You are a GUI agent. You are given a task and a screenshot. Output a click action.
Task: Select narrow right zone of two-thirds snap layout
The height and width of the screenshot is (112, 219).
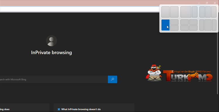pos(195,12)
